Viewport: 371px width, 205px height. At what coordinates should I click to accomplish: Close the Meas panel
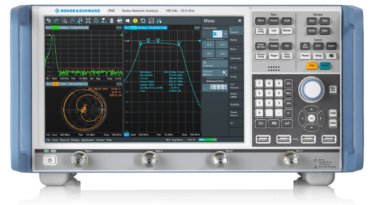pos(239,21)
